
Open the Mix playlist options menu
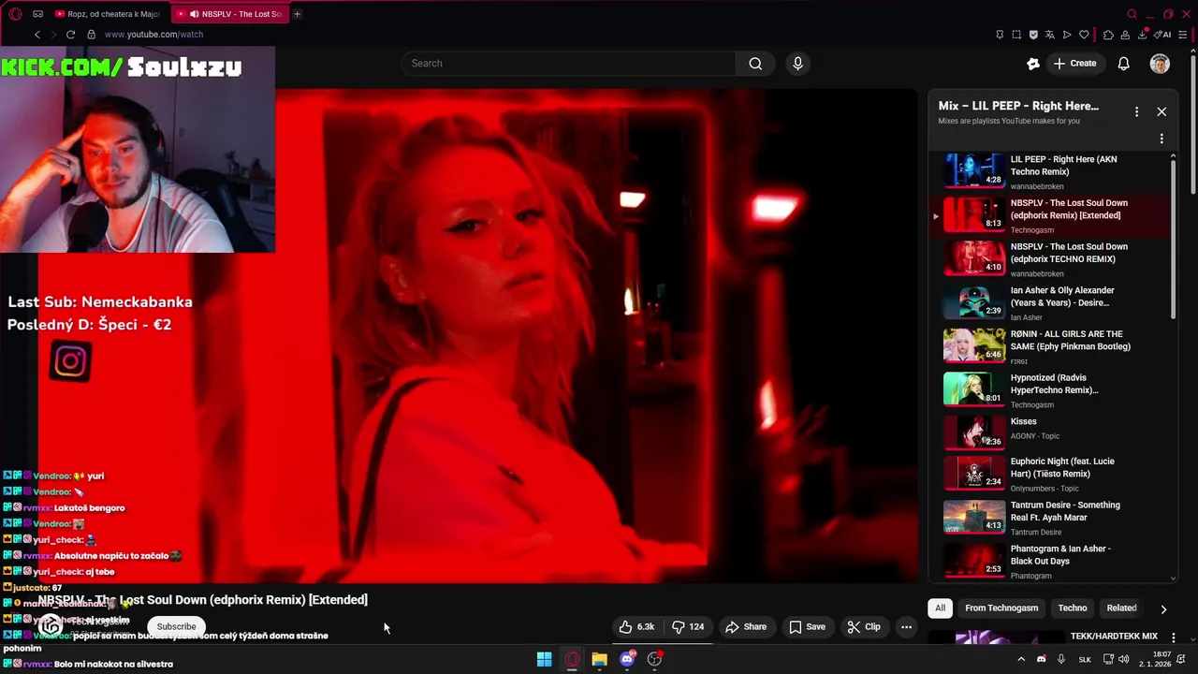[x=1136, y=111]
